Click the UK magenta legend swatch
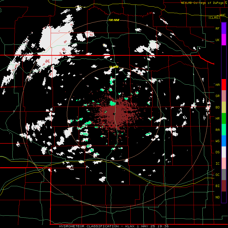Viewport: 228px width, 228px height. tap(224, 40)
